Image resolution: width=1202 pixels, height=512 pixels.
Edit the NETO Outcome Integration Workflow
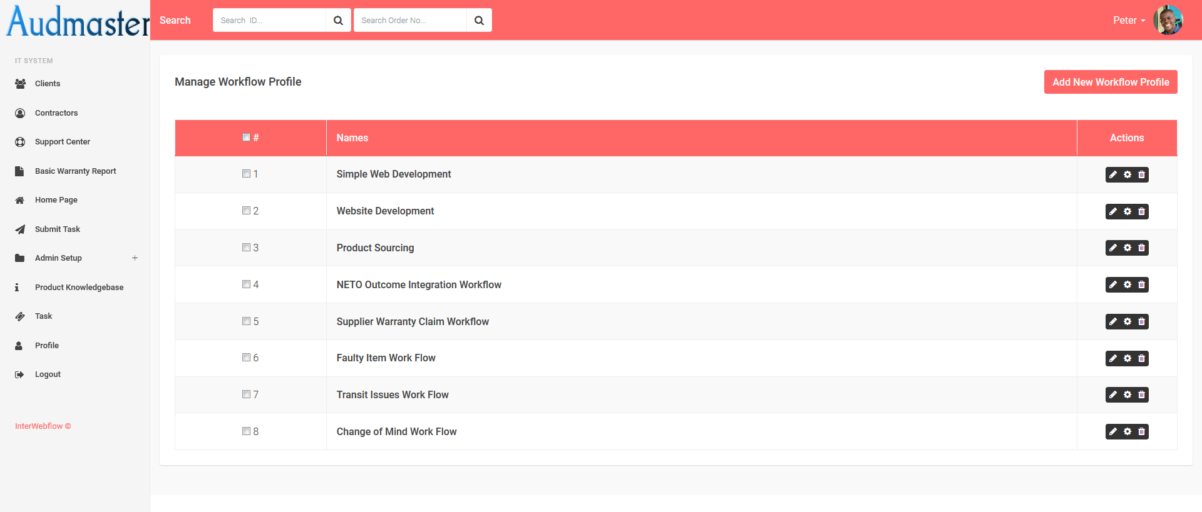(x=1113, y=285)
